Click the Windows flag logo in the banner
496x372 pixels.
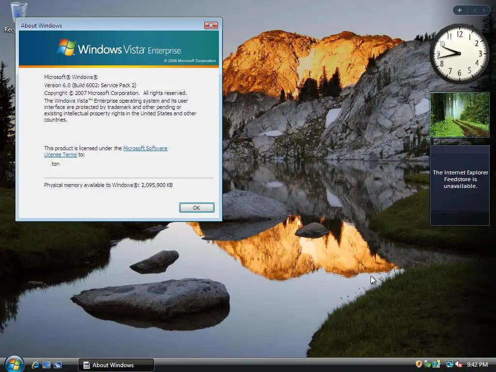(x=66, y=47)
